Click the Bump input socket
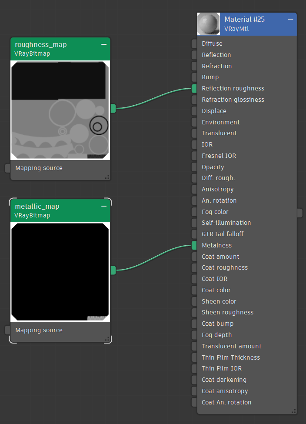 (194, 77)
